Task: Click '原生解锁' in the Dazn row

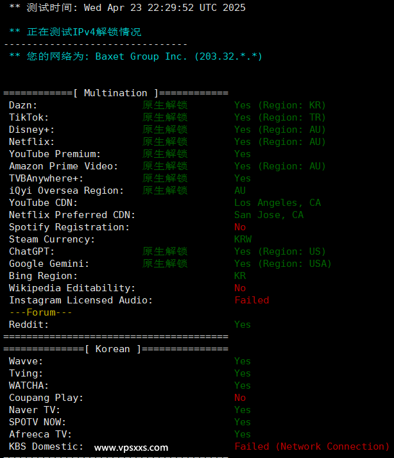Action: (165, 105)
